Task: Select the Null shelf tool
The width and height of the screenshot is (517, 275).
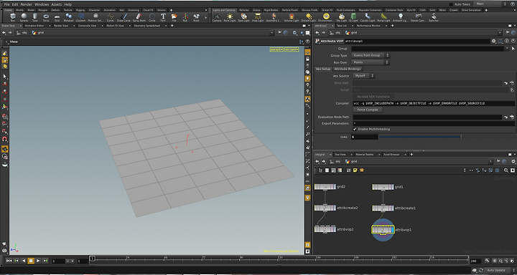Action: tap(185, 17)
